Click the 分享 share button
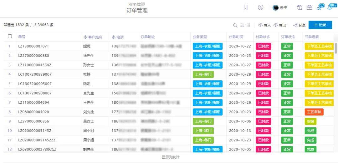Image resolution: width=338 pixels, height=163 pixels. (x=299, y=25)
